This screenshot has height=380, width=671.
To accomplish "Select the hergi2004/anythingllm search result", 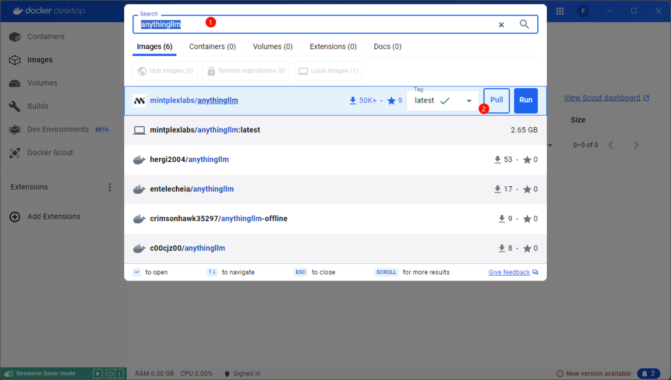I will (x=189, y=160).
